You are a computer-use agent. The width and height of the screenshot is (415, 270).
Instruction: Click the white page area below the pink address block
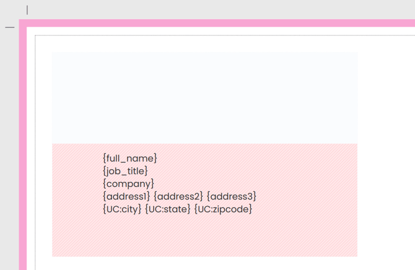click(204, 263)
